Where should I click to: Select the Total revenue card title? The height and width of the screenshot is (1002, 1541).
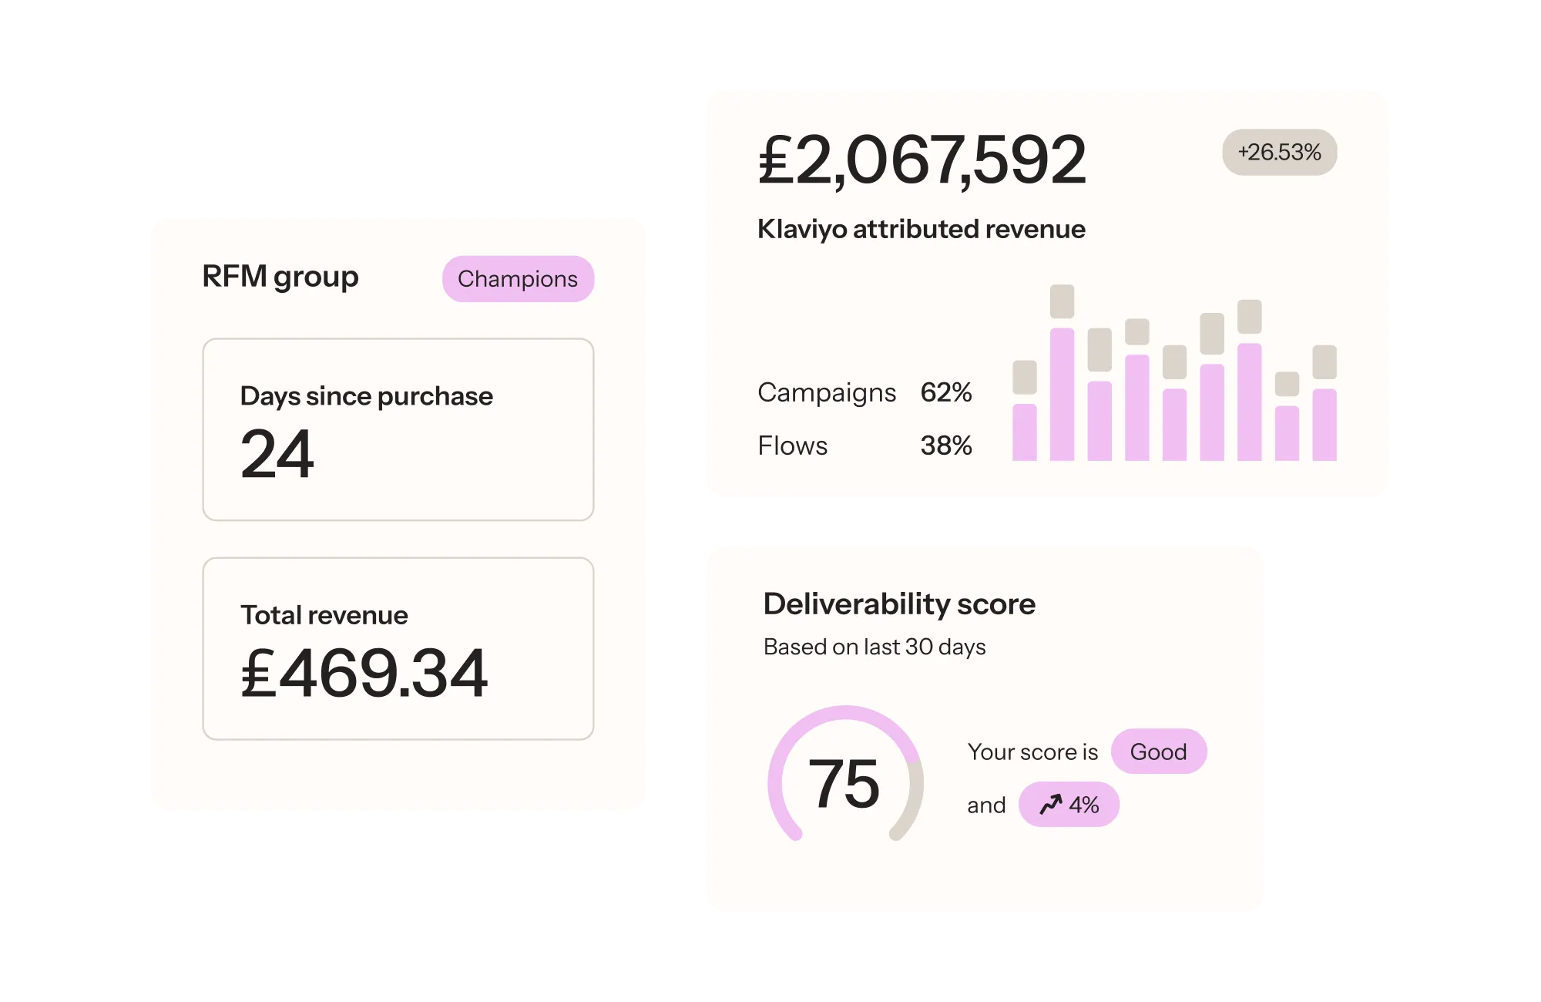coord(324,615)
